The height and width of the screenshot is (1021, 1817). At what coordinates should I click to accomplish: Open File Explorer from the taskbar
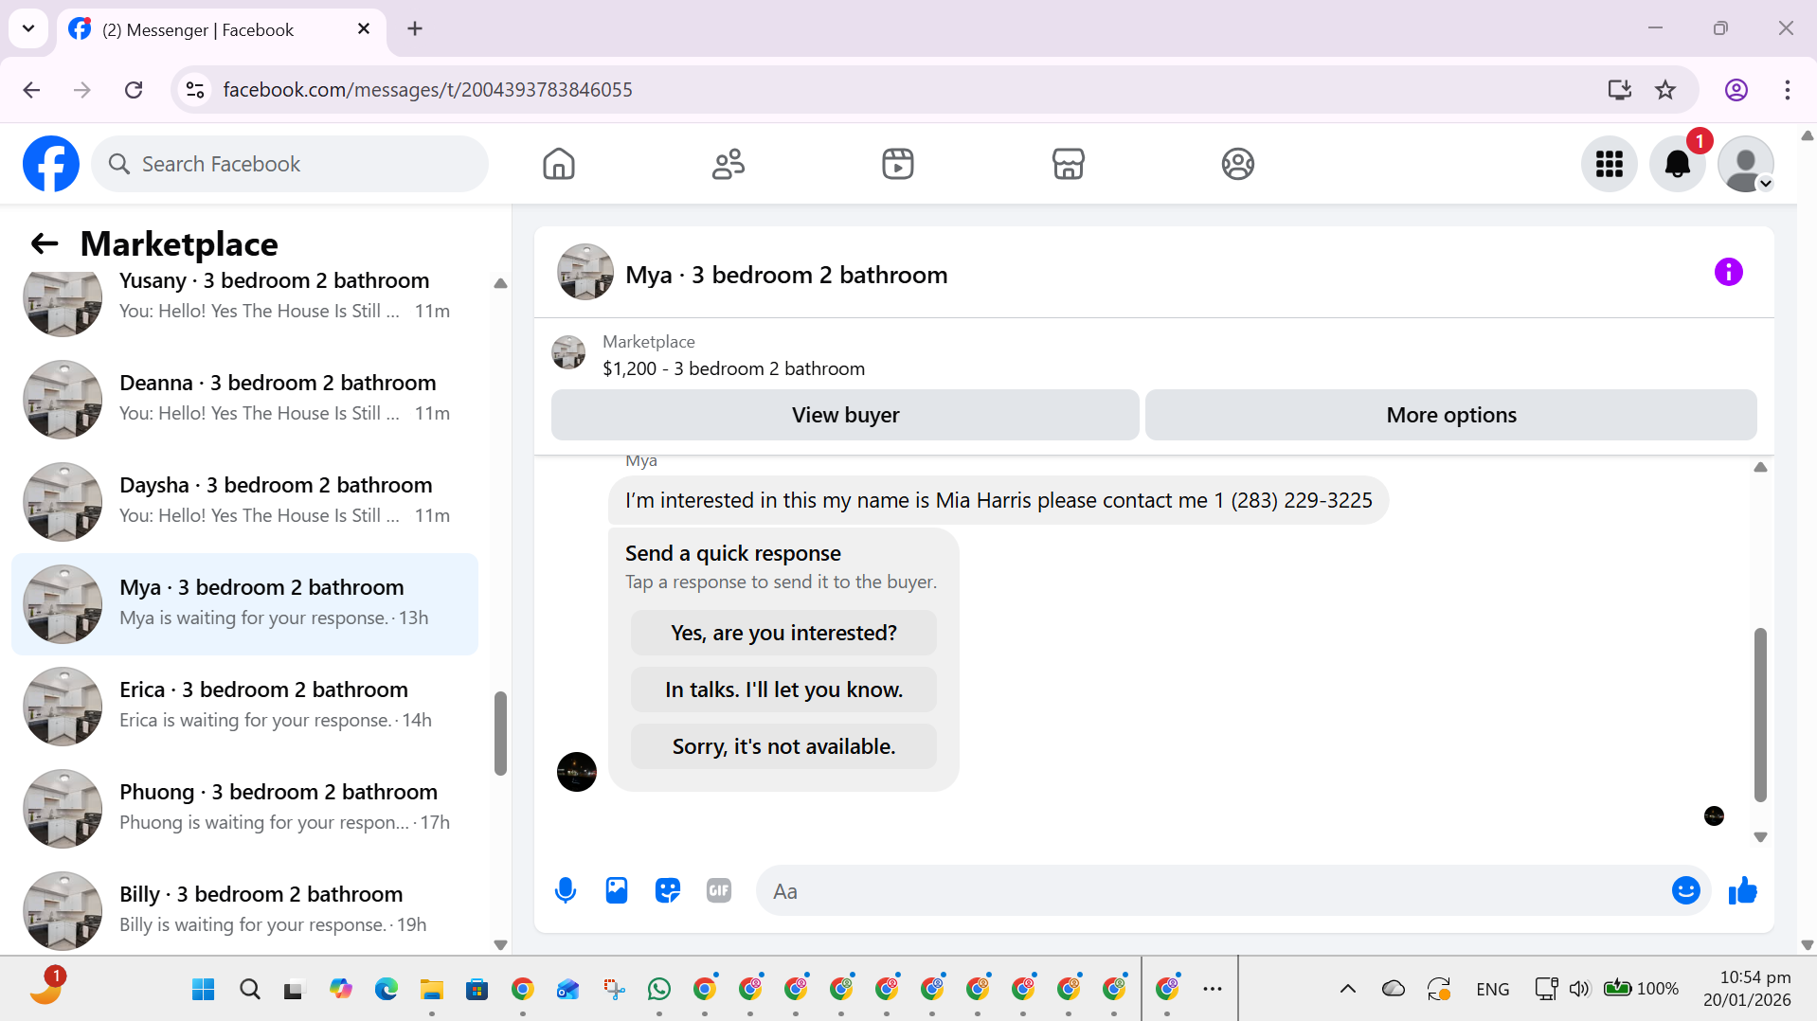point(432,990)
